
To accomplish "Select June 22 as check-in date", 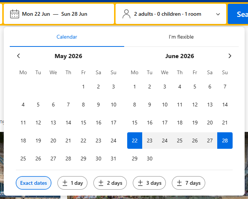I will (x=135, y=141).
